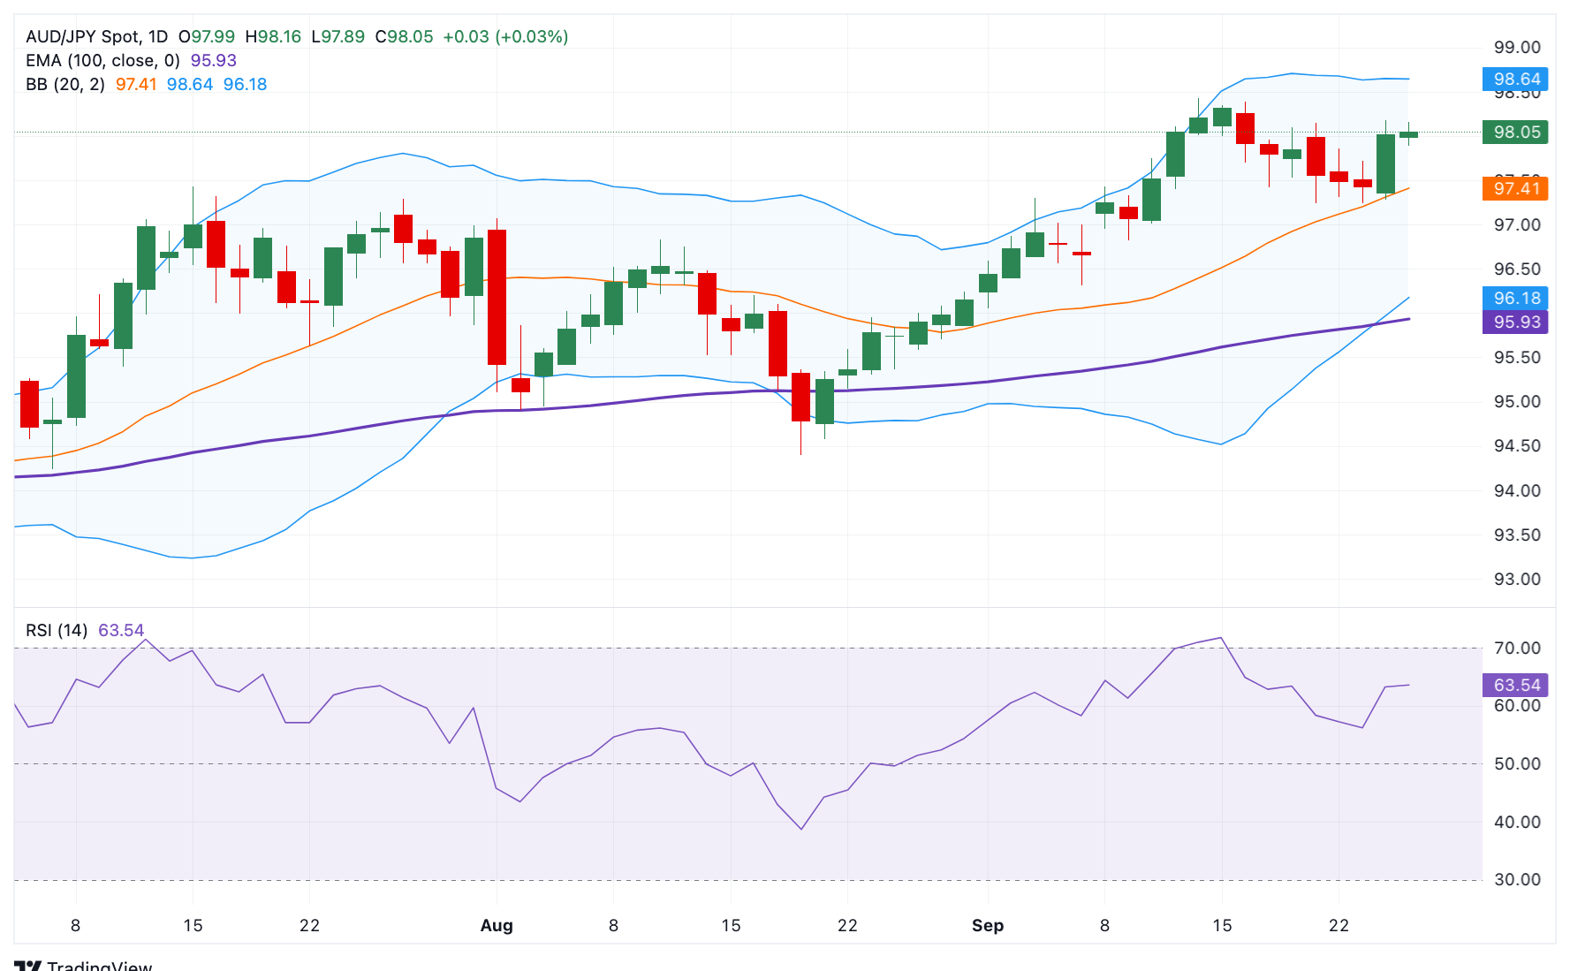The width and height of the screenshot is (1570, 971).
Task: Click the 30.00 RSI axis level
Action: [x=1517, y=879]
